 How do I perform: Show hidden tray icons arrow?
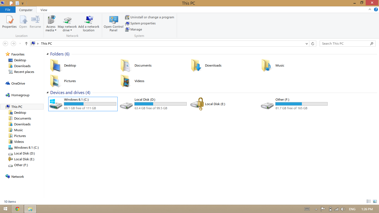[316, 209]
